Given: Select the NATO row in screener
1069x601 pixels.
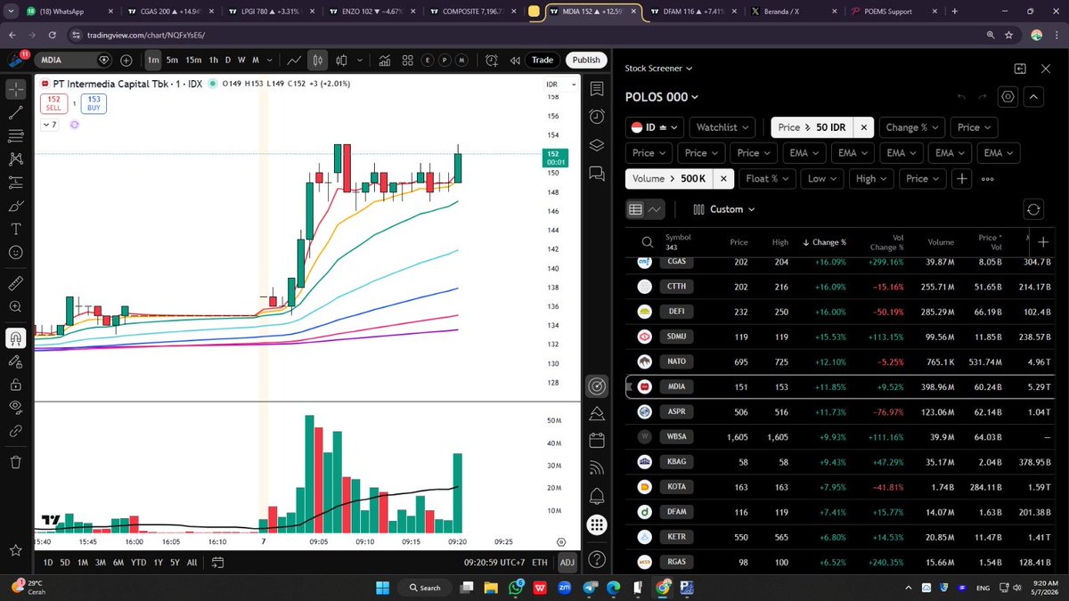Looking at the screenshot, I should (837, 361).
